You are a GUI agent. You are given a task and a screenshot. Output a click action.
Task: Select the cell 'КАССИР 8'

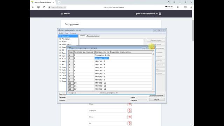point(123,77)
